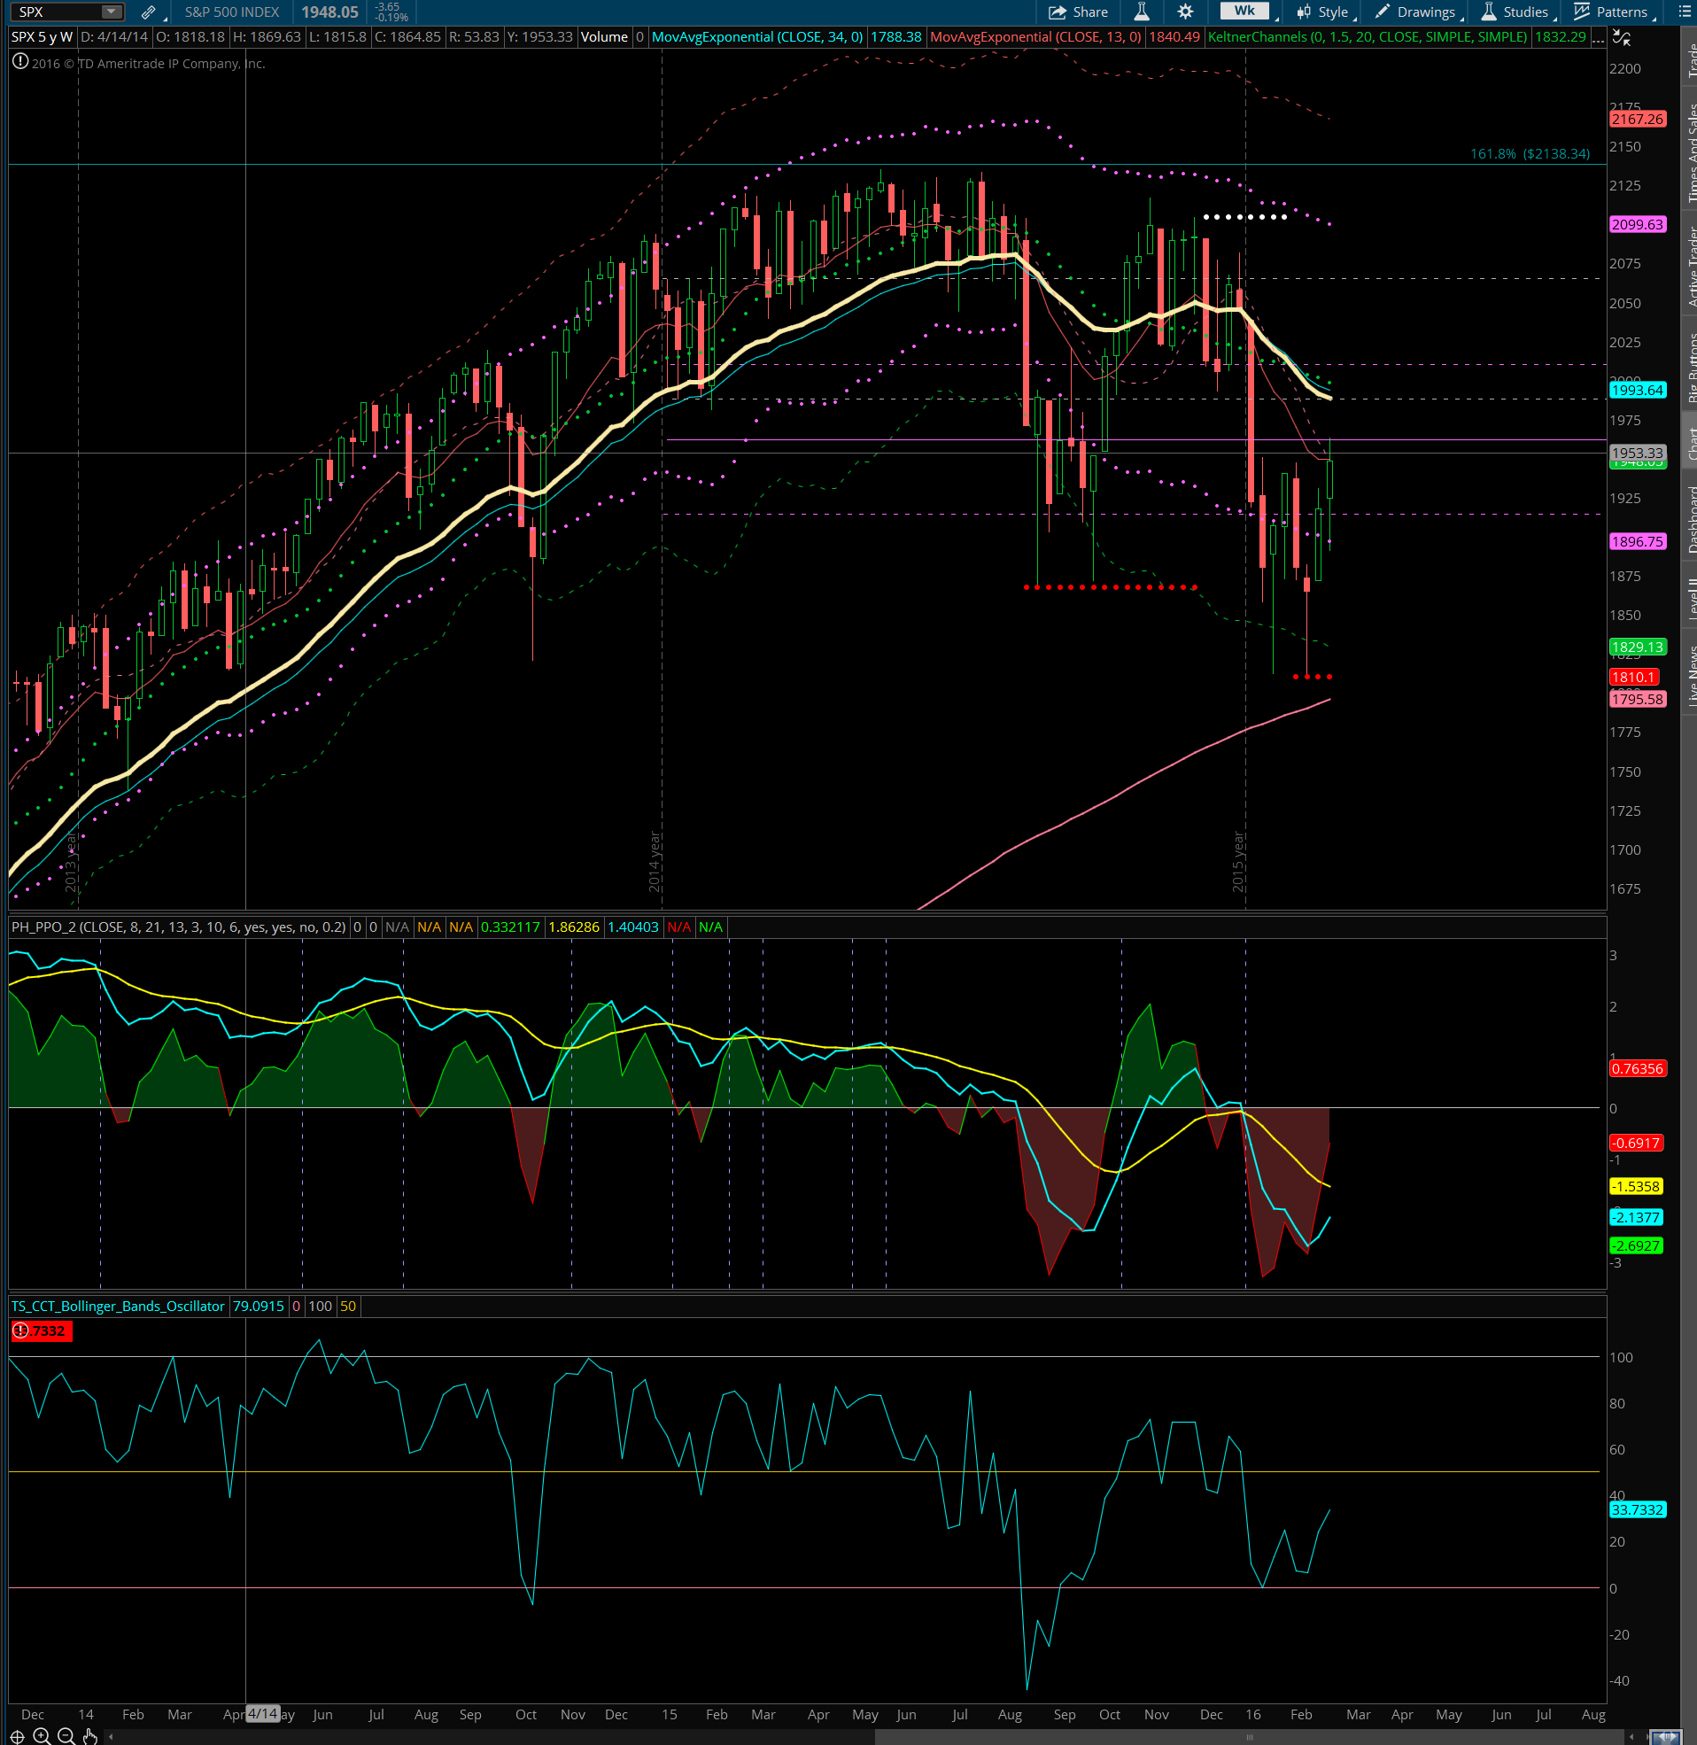The height and width of the screenshot is (1745, 1697).
Task: Select the hand pan tool icon
Action: tap(89, 1735)
